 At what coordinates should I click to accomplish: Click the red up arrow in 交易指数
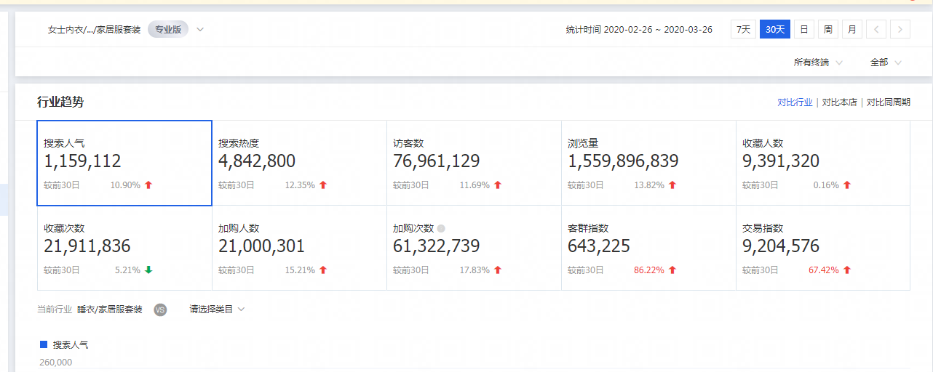(847, 270)
